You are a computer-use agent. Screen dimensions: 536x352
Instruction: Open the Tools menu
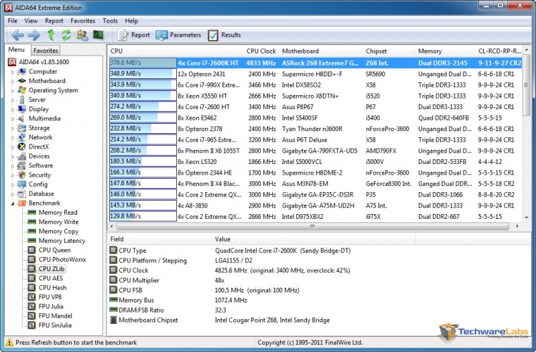pyautogui.click(x=110, y=21)
